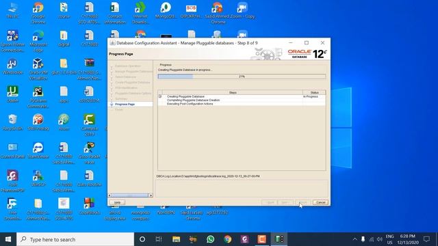Open TeamViewer desktop shortcut
Viewport: 438px width, 246px height.
point(38,150)
